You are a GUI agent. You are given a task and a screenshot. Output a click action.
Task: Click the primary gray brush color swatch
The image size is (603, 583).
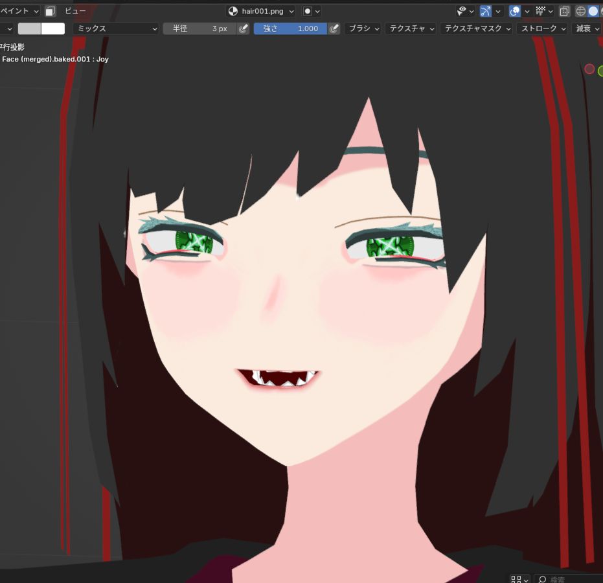click(29, 29)
